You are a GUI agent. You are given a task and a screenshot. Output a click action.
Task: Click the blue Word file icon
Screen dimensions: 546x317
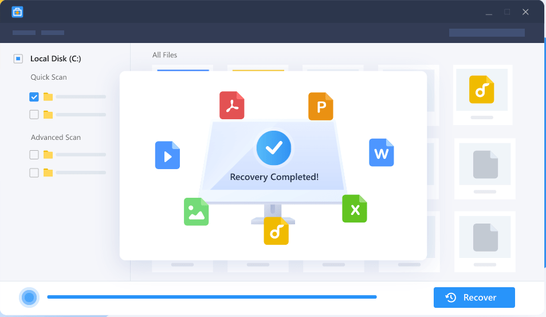[x=382, y=152]
